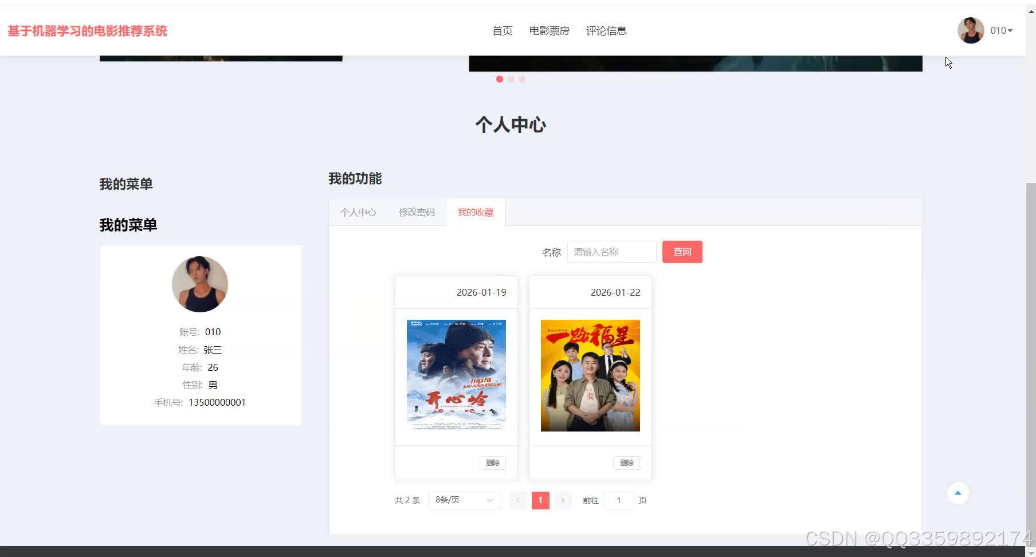The image size is (1036, 557).
Task: Delete the favorite dated 2026-01-22
Action: 627,463
